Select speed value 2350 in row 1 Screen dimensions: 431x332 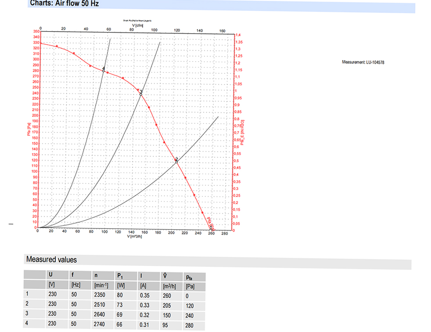point(100,295)
